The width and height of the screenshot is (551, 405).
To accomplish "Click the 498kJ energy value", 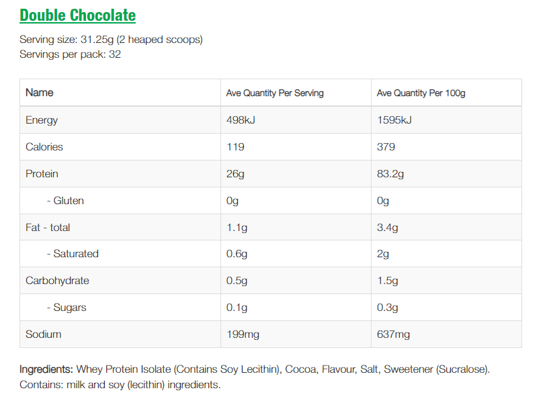I will click(x=241, y=120).
